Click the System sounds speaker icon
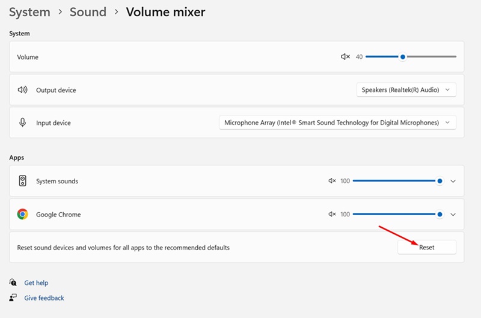The image size is (481, 318). pyautogui.click(x=23, y=181)
